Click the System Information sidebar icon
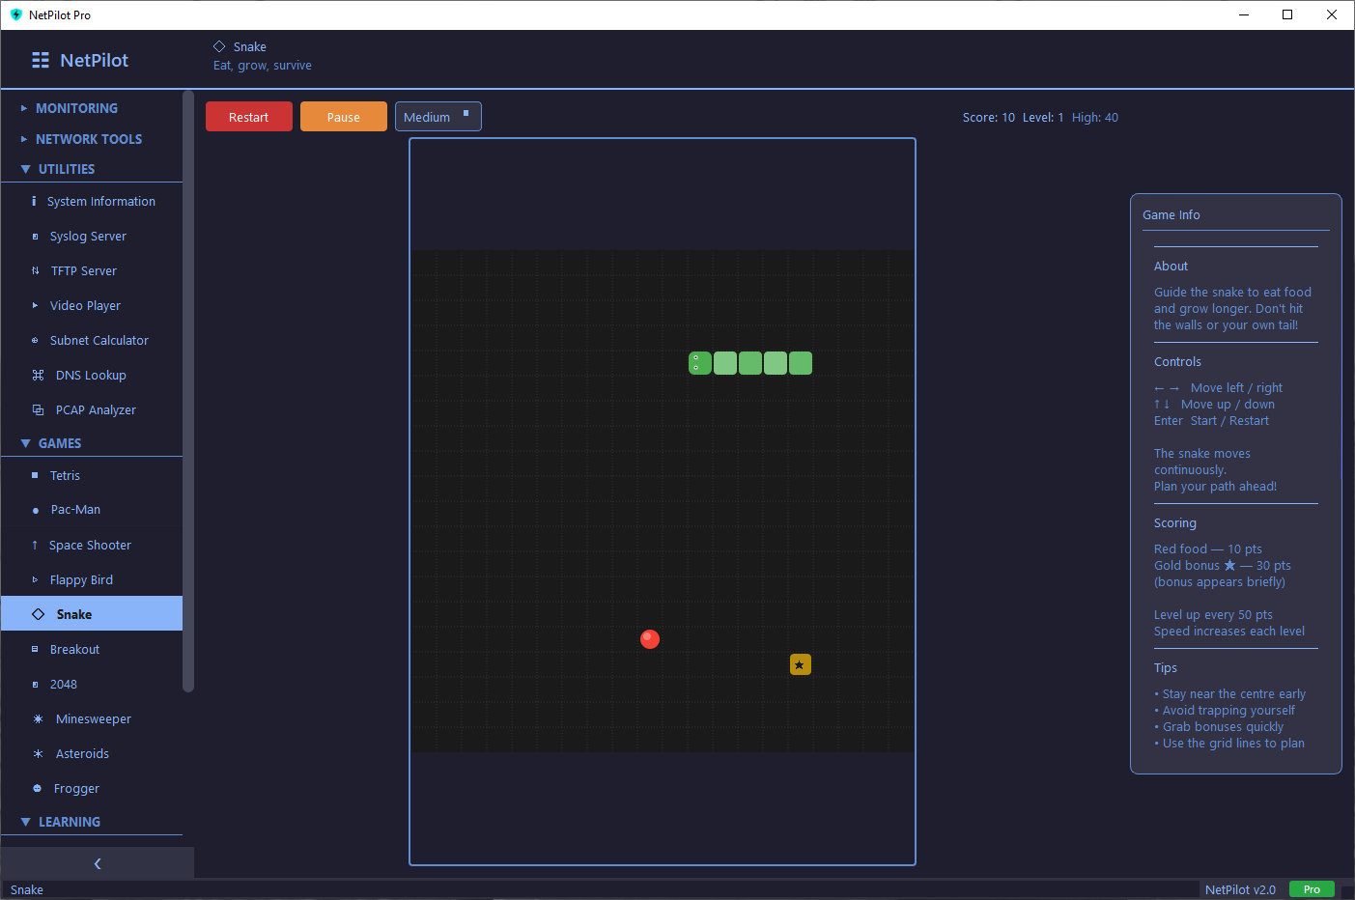 tap(34, 202)
